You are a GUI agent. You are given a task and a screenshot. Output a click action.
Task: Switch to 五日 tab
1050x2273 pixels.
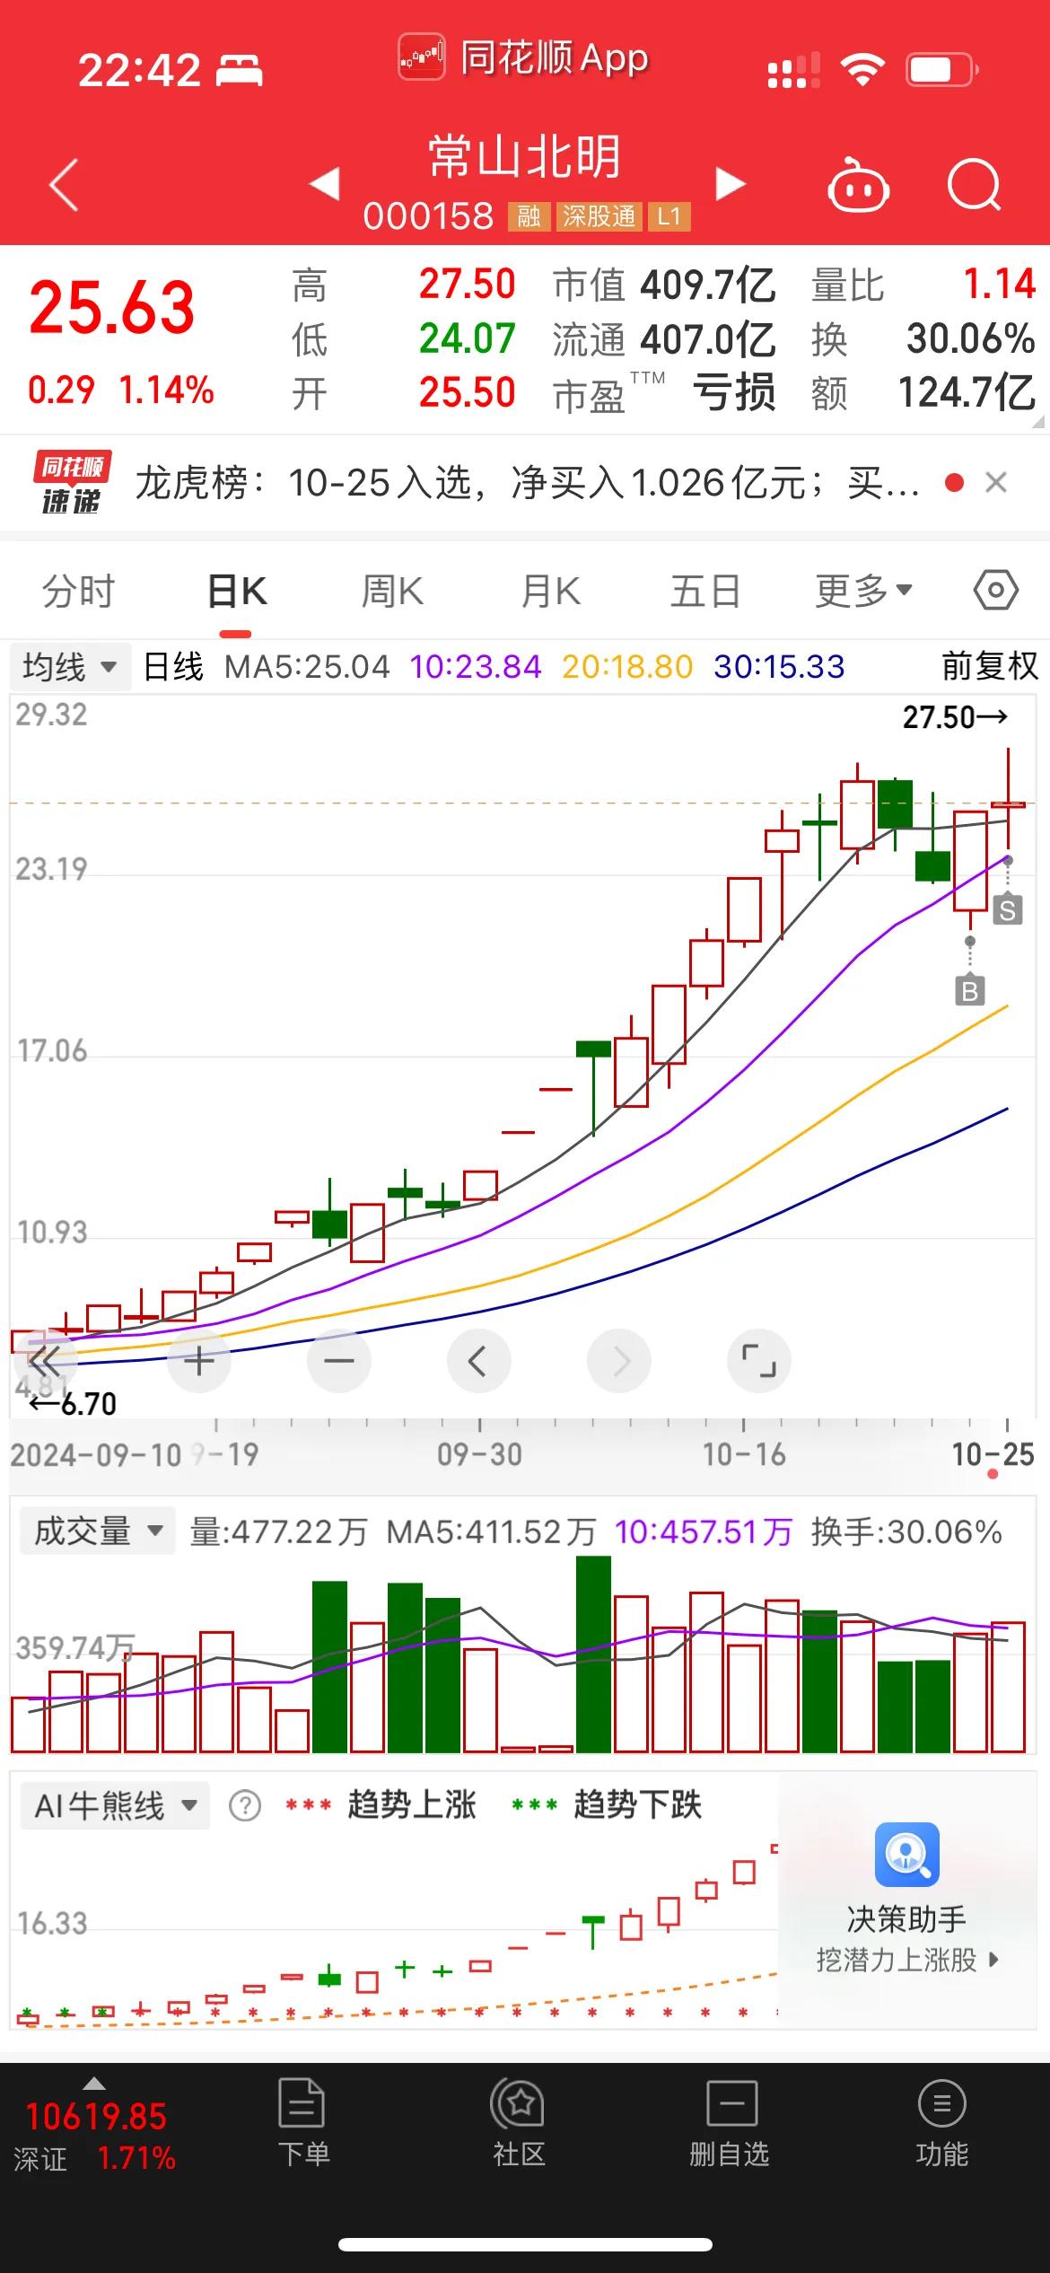pos(705,592)
